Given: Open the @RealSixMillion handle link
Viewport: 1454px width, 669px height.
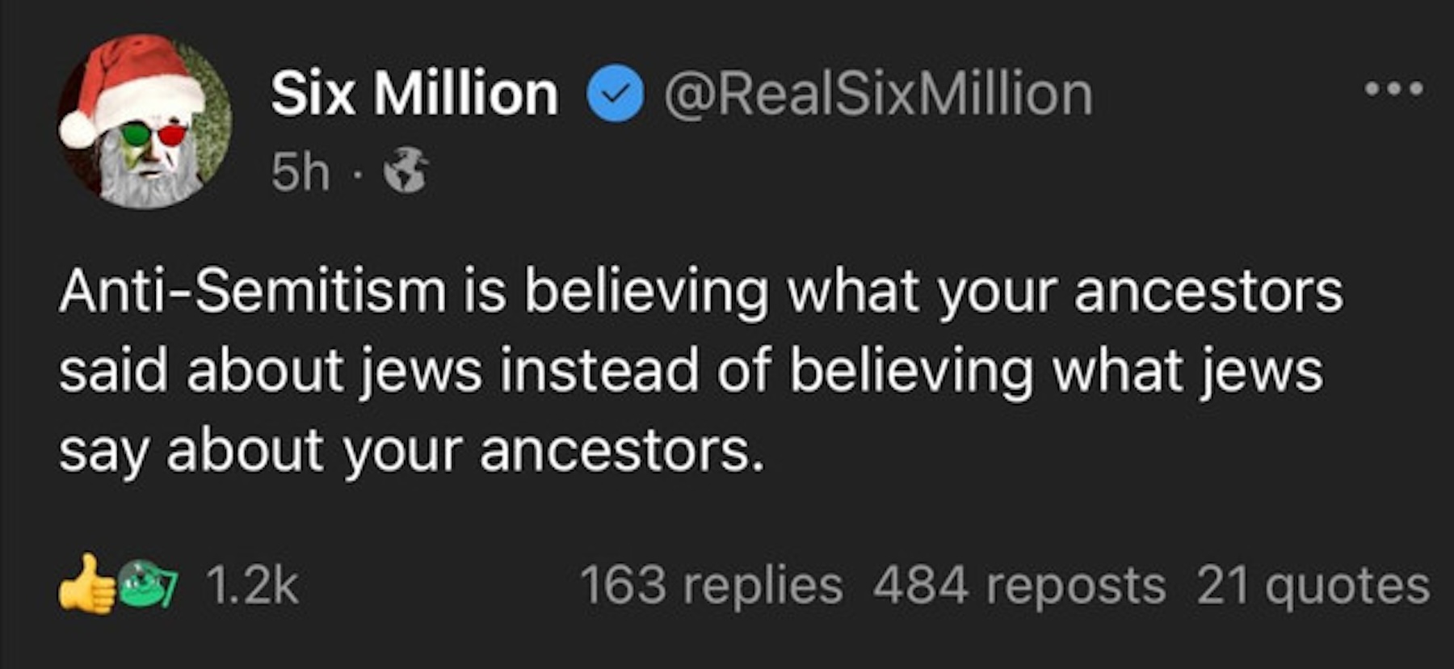Looking at the screenshot, I should [878, 94].
